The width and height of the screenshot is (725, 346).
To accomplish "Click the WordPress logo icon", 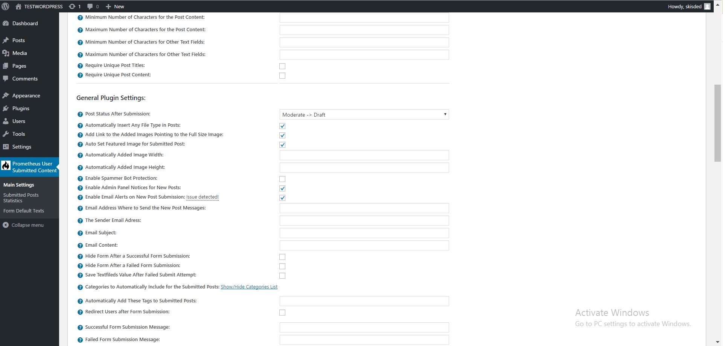I will click(x=5, y=6).
